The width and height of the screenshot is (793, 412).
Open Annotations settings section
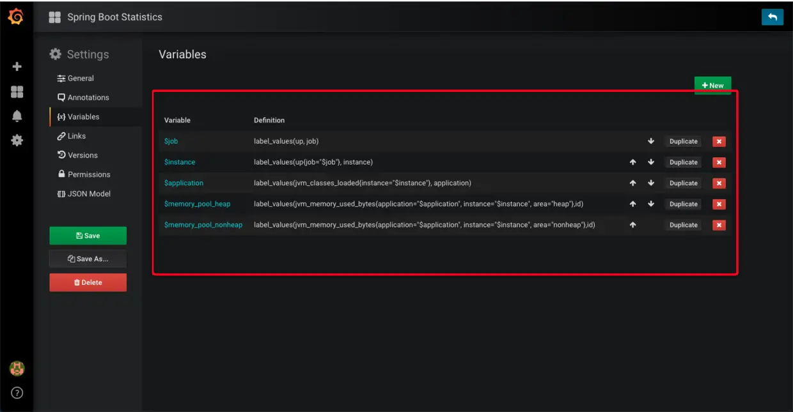coord(83,97)
